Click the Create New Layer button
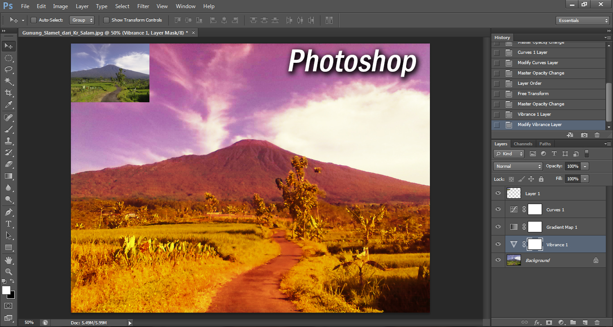 click(x=584, y=322)
